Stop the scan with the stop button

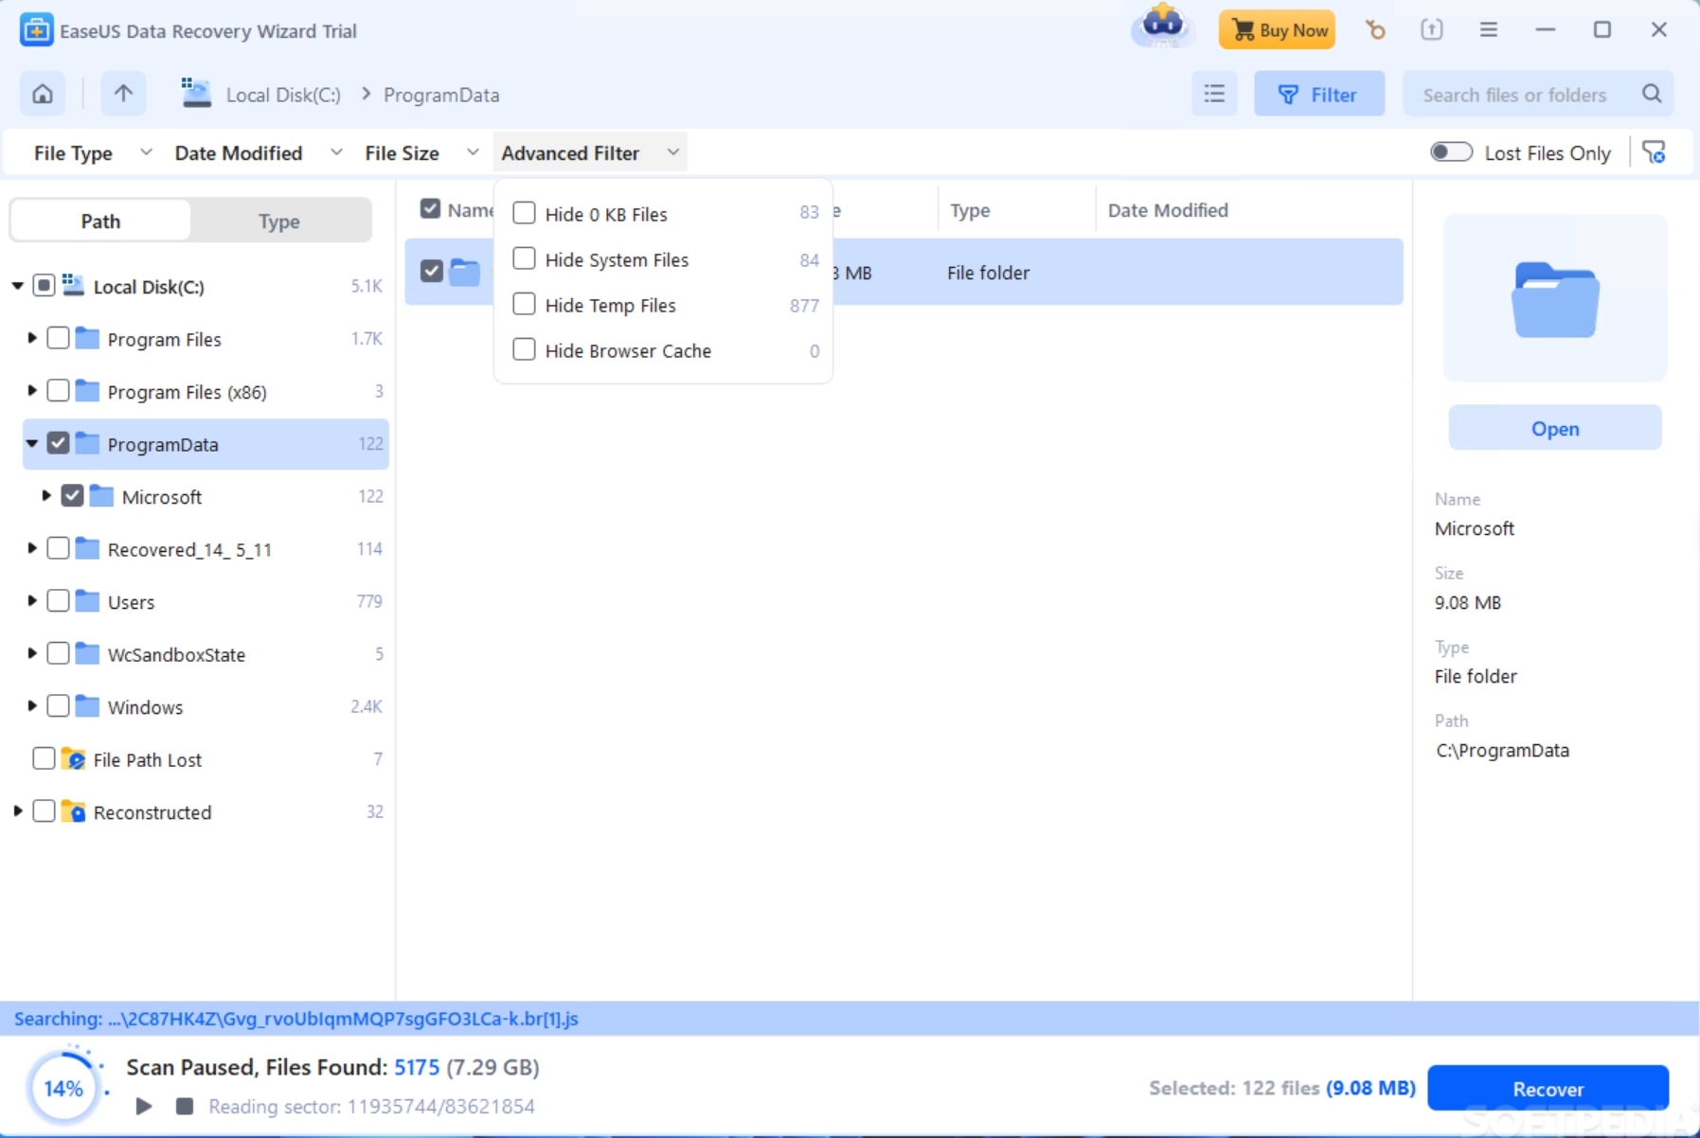pyautogui.click(x=185, y=1106)
